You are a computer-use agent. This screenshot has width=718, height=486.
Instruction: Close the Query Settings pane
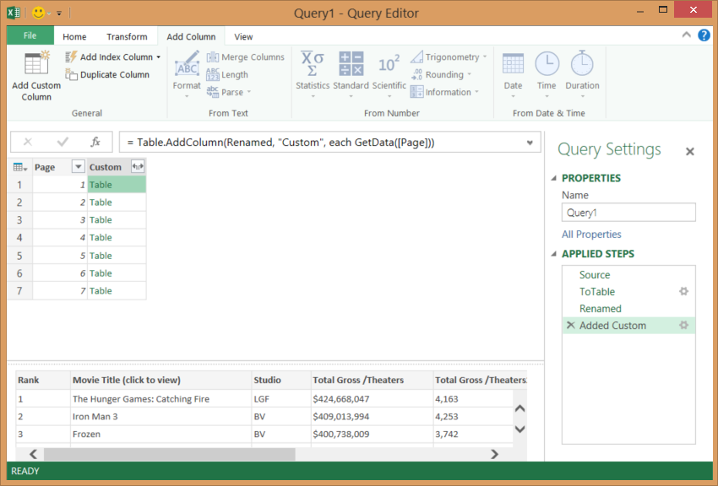tap(689, 151)
